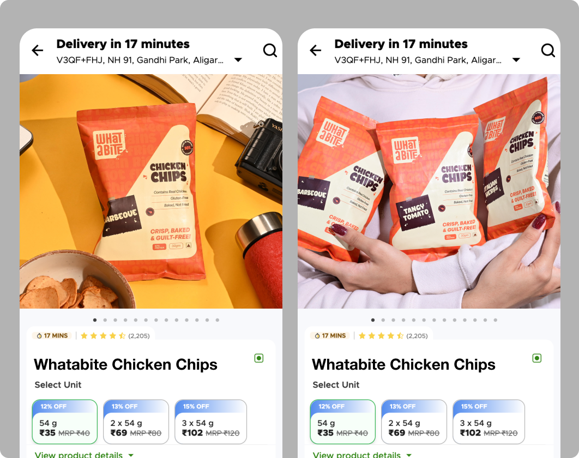
Task: Choose 3 x 54 g ₹102 pack on left screen
Action: tap(210, 422)
